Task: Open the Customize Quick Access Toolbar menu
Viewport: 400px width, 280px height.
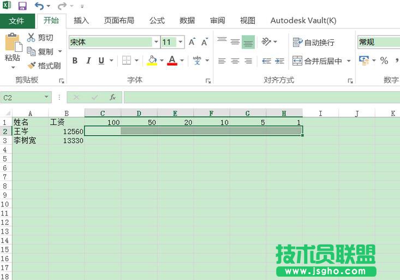Action: [x=82, y=6]
